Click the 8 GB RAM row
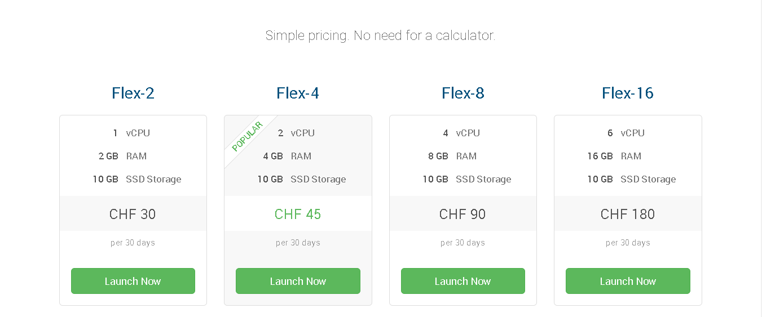 [463, 156]
